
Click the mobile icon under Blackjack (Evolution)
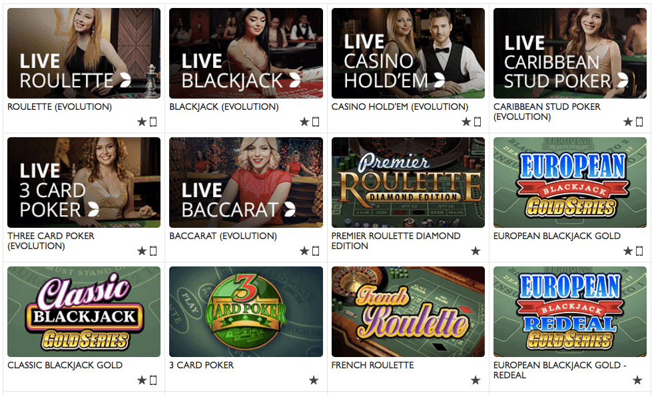click(316, 122)
